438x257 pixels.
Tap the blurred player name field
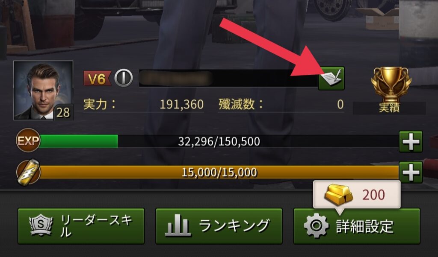(x=228, y=78)
